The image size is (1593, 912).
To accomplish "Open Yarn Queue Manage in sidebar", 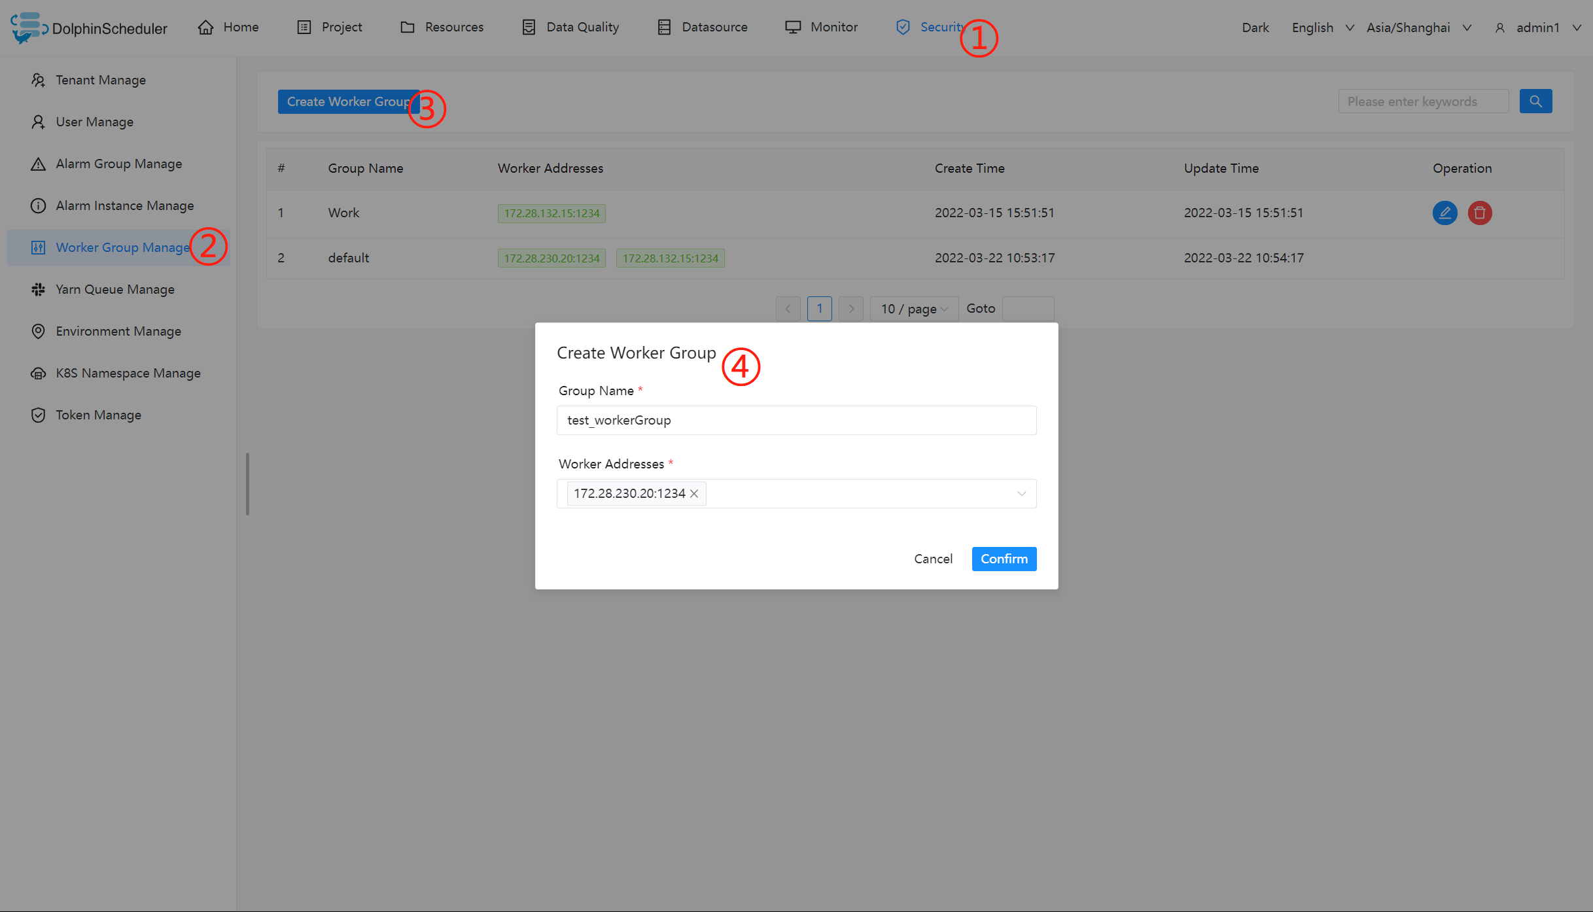I will coord(114,289).
